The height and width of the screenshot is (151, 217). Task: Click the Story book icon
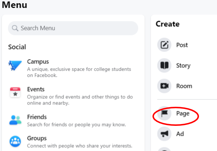tap(164, 65)
